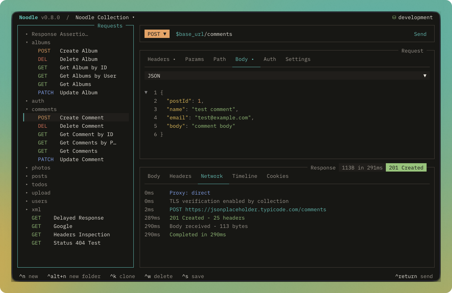Open the Timeline tab

[x=245, y=176]
